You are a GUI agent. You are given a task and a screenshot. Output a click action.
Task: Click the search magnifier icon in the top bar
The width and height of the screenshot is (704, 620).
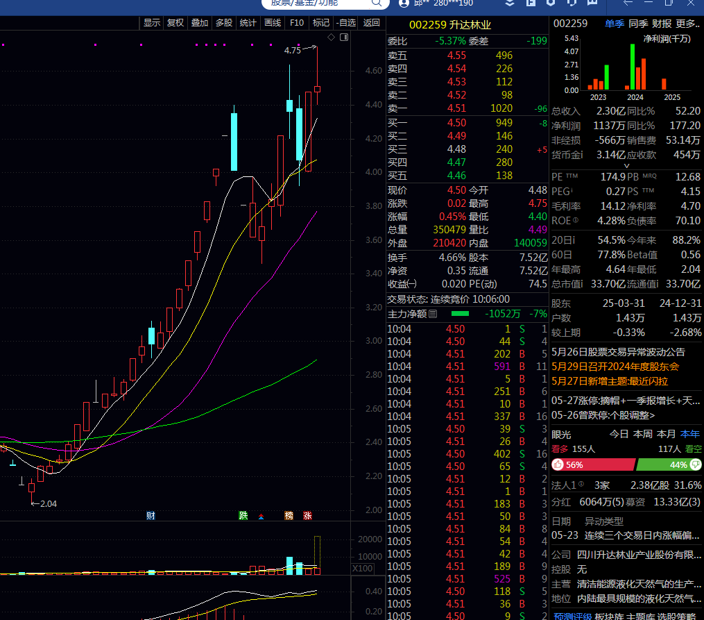376,3
